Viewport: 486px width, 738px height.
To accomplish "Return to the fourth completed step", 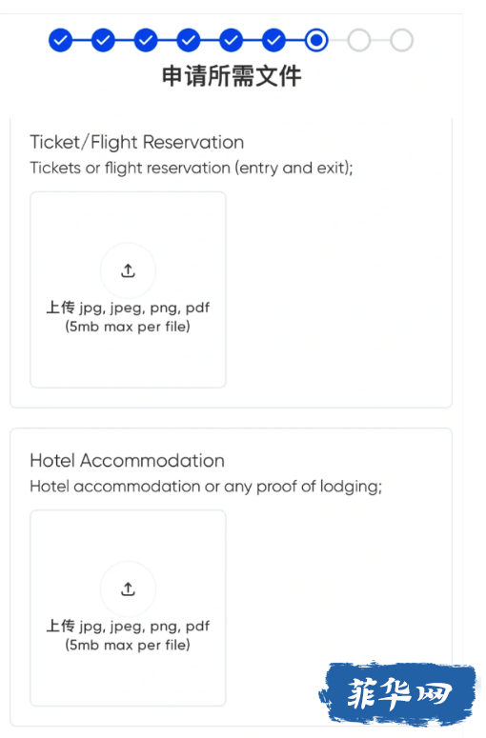I will (x=189, y=41).
